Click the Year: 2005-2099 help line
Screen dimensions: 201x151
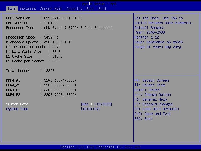149,32
